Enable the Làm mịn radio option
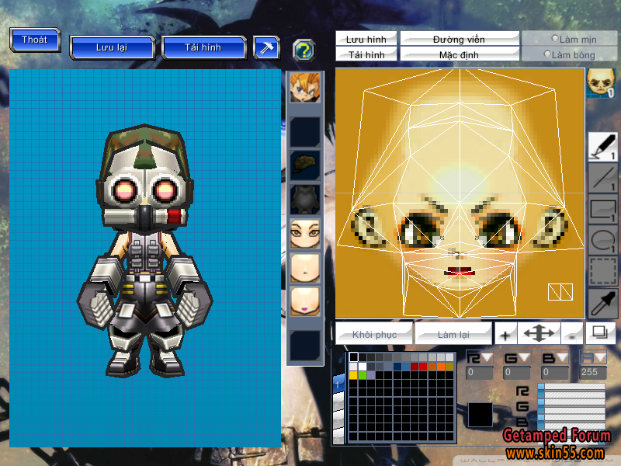Viewport: 621px width, 466px height. coord(555,38)
